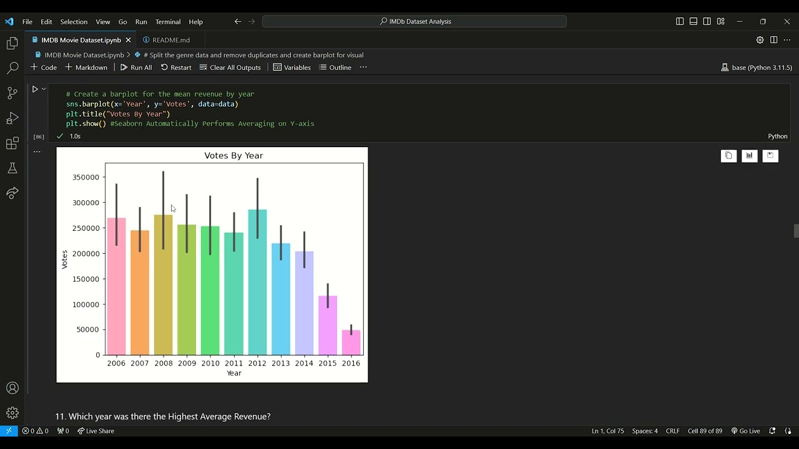Copy the cell output image
The image size is (799, 449).
point(728,156)
